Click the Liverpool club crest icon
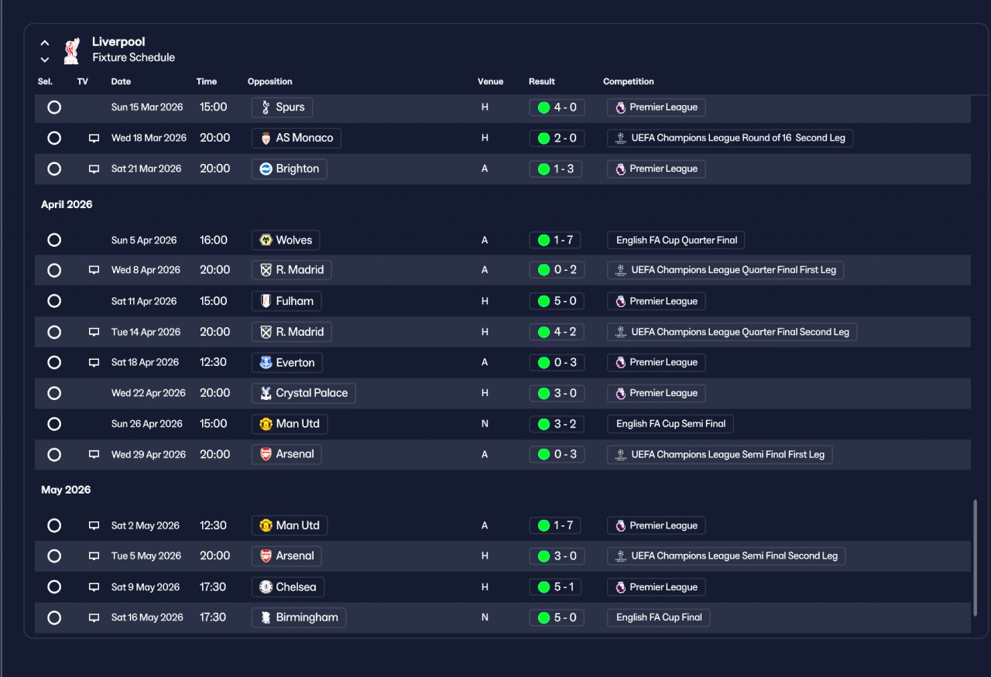991x677 pixels. [x=71, y=50]
